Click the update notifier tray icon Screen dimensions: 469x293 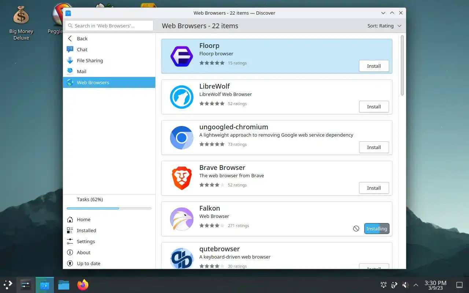(x=394, y=285)
